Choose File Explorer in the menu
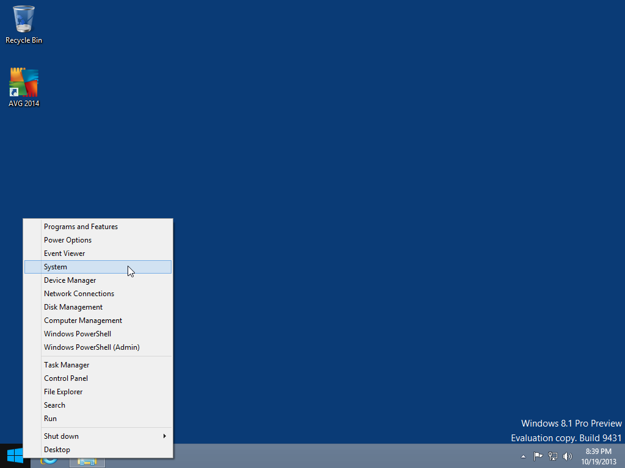This screenshot has width=625, height=468. pos(98,392)
